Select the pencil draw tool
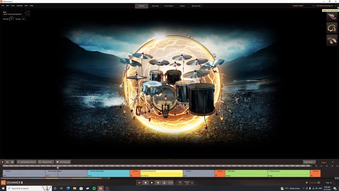Image resolution: width=339 pixels, height=191 pixels. pos(7,162)
